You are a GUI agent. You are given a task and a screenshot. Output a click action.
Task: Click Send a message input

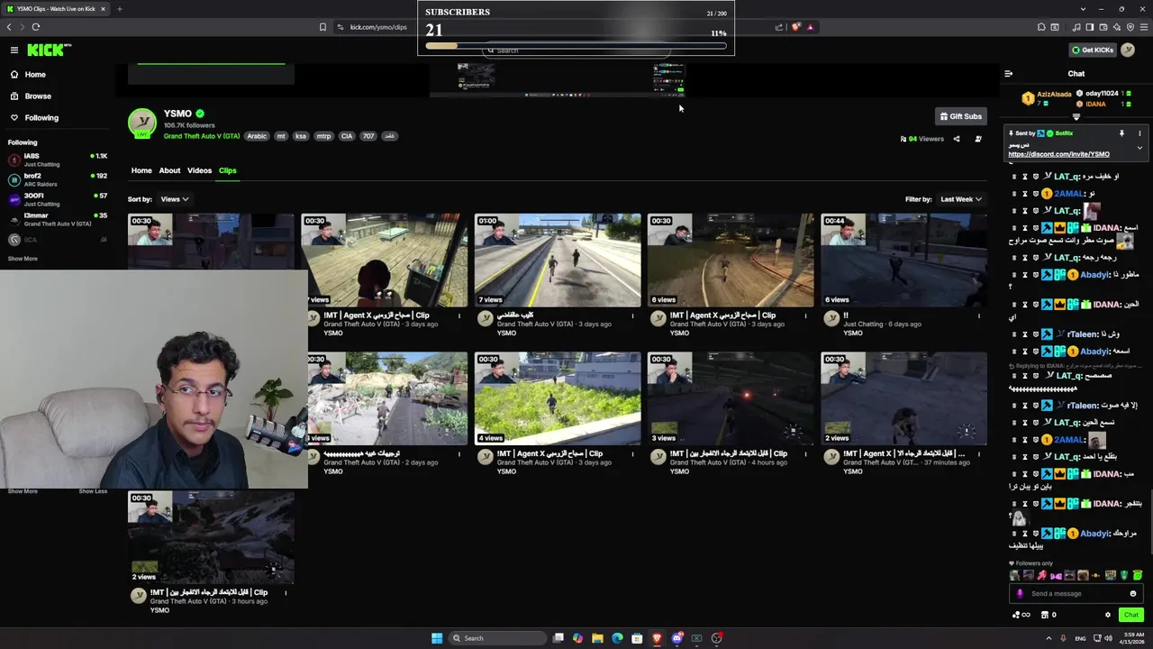coord(1076,594)
